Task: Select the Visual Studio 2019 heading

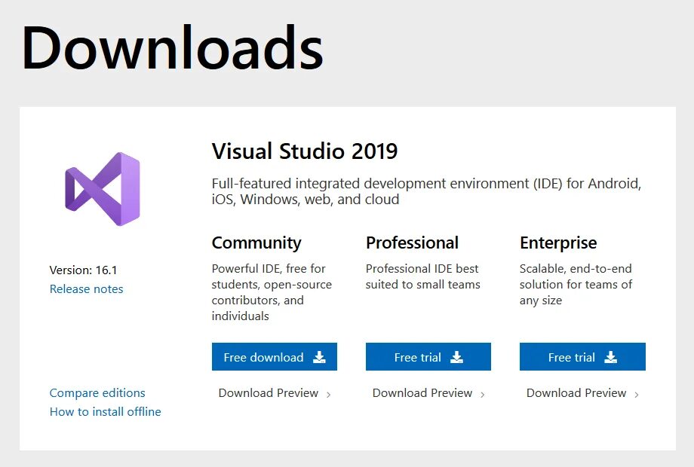Action: pyautogui.click(x=305, y=151)
